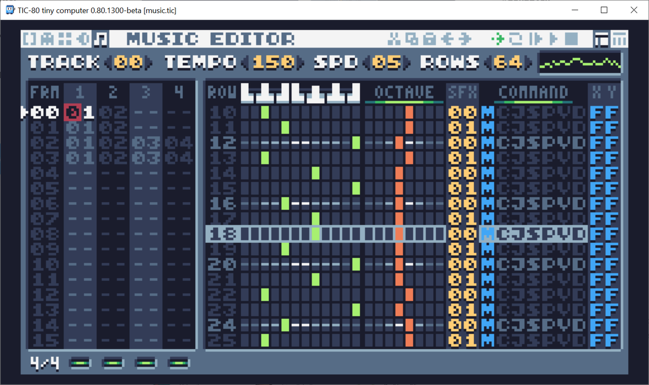Click SFX value 01 in row 11
Screen dimensions: 649x385
coord(463,128)
